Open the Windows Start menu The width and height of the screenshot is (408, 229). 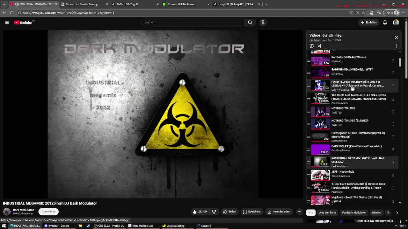click(x=4, y=226)
